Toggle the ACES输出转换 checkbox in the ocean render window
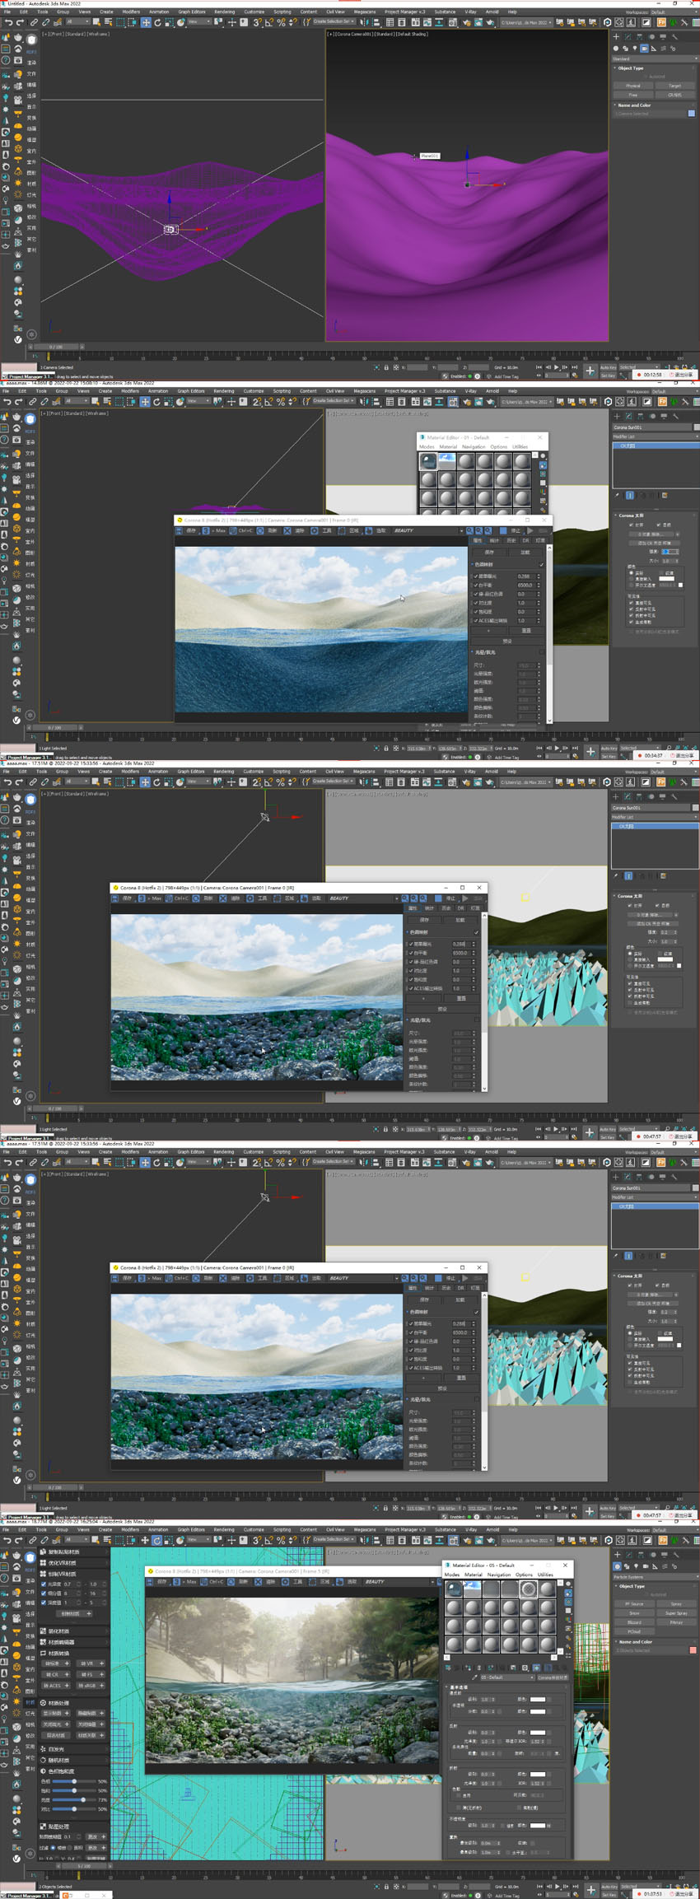The height and width of the screenshot is (1899, 700). point(476,621)
